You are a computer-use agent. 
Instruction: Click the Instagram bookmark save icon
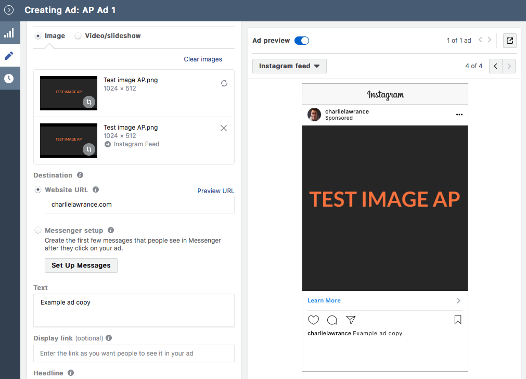click(458, 320)
